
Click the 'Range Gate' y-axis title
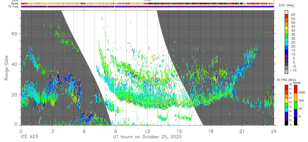pos(7,68)
